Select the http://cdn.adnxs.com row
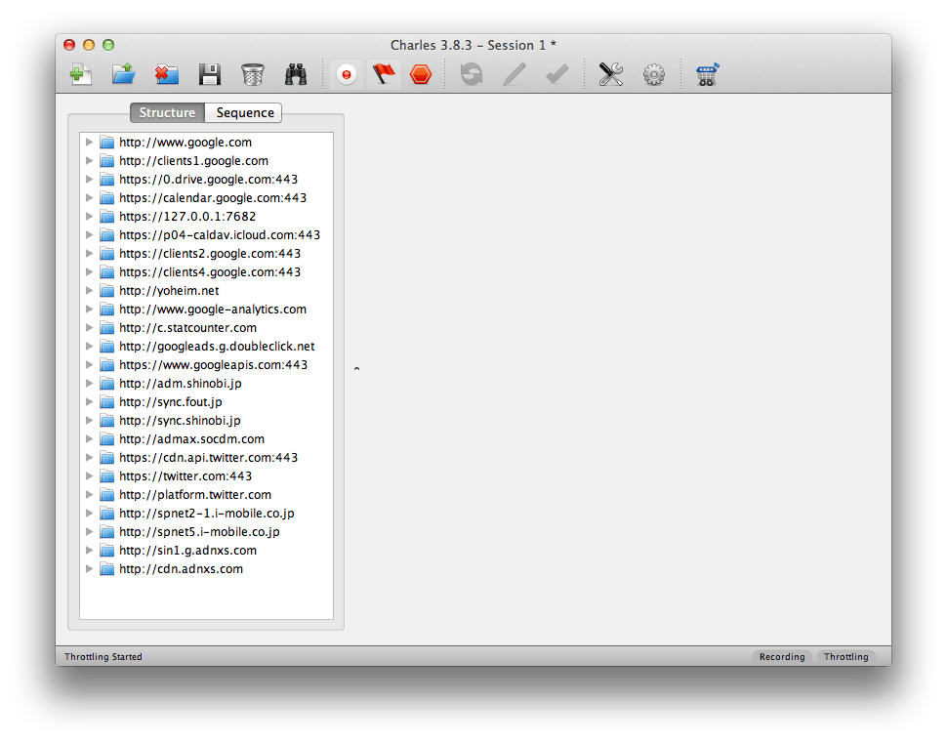Screen dimensions: 947x743 (206, 569)
